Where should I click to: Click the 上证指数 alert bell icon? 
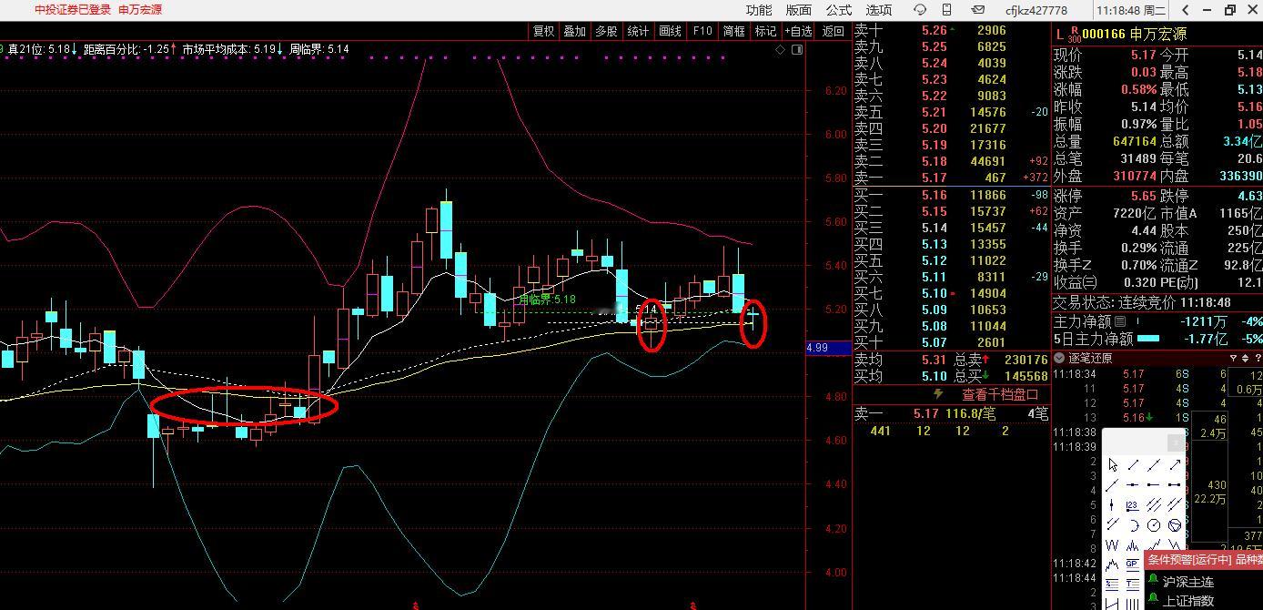(1153, 599)
